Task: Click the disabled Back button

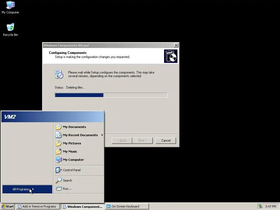Action: [x=122, y=141]
